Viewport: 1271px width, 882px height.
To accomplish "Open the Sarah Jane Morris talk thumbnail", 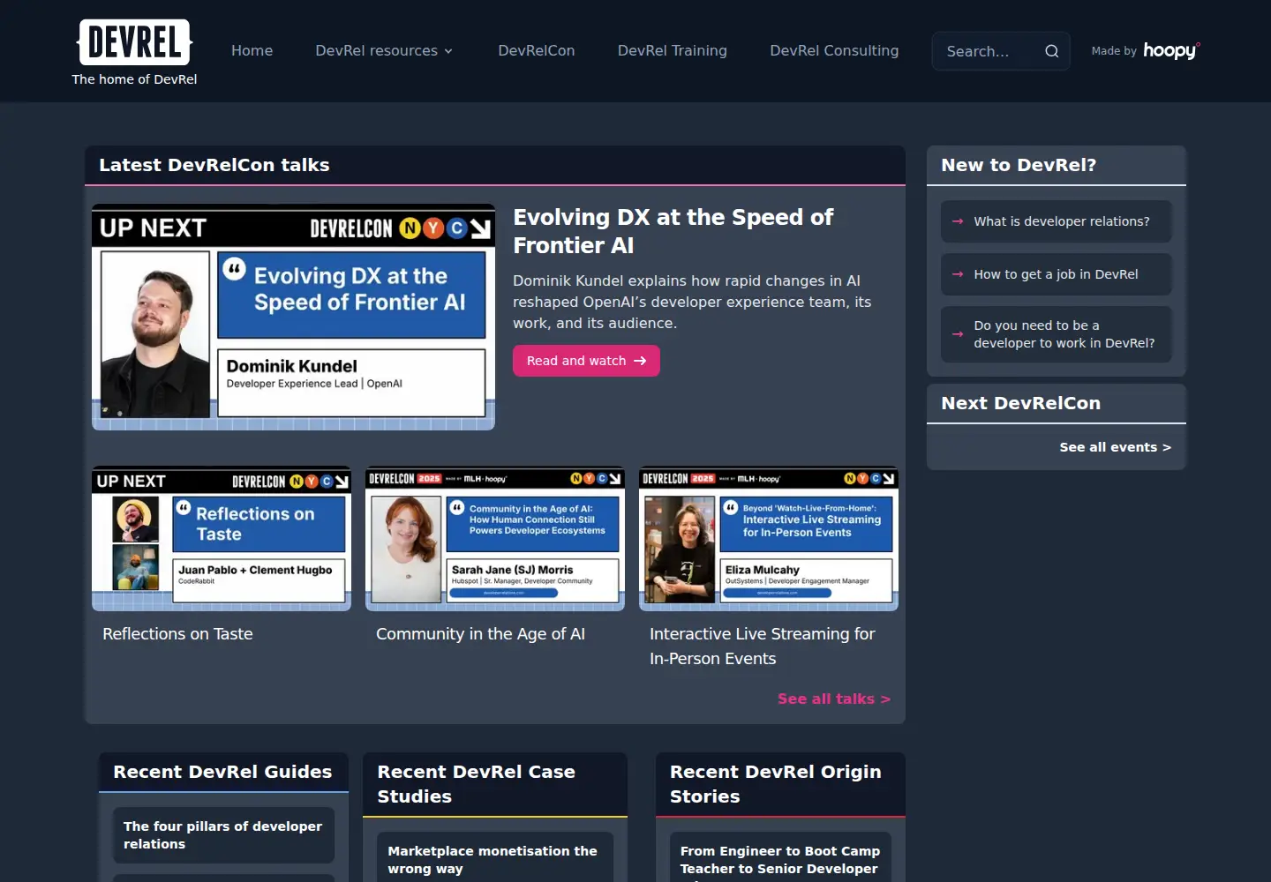I will (x=495, y=538).
